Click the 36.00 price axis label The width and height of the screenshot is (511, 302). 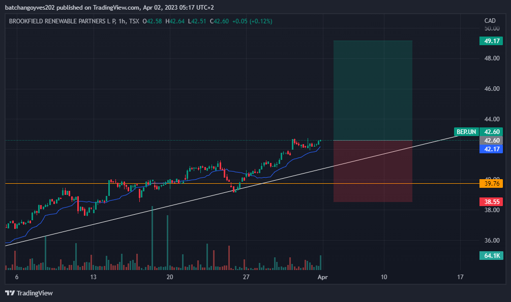[x=492, y=241]
